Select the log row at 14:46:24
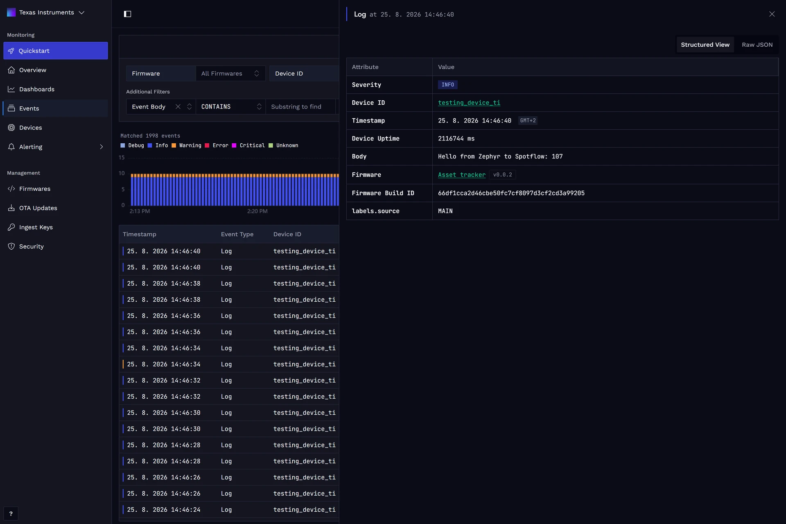 click(x=229, y=510)
